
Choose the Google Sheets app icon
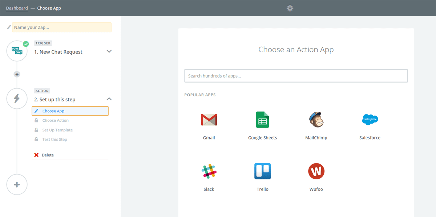(262, 120)
